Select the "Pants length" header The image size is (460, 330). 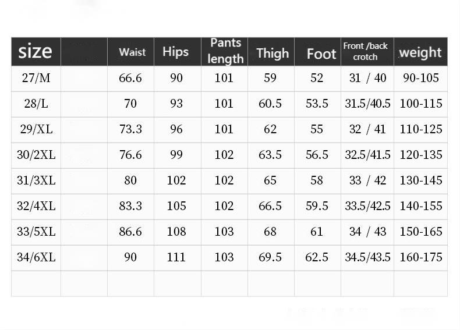click(x=225, y=51)
